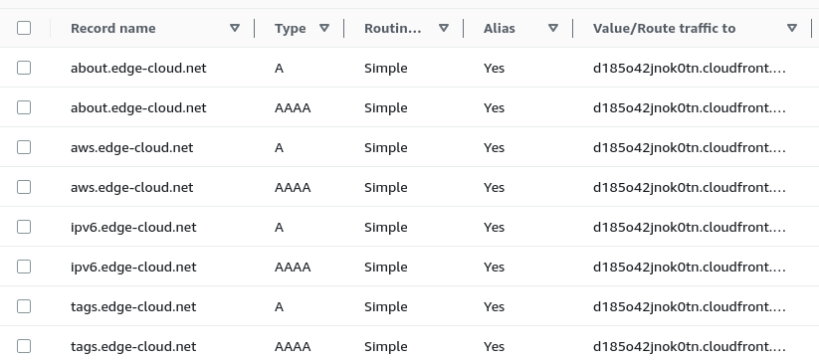
Task: Click the Value/Route traffic to header
Action: 664,28
